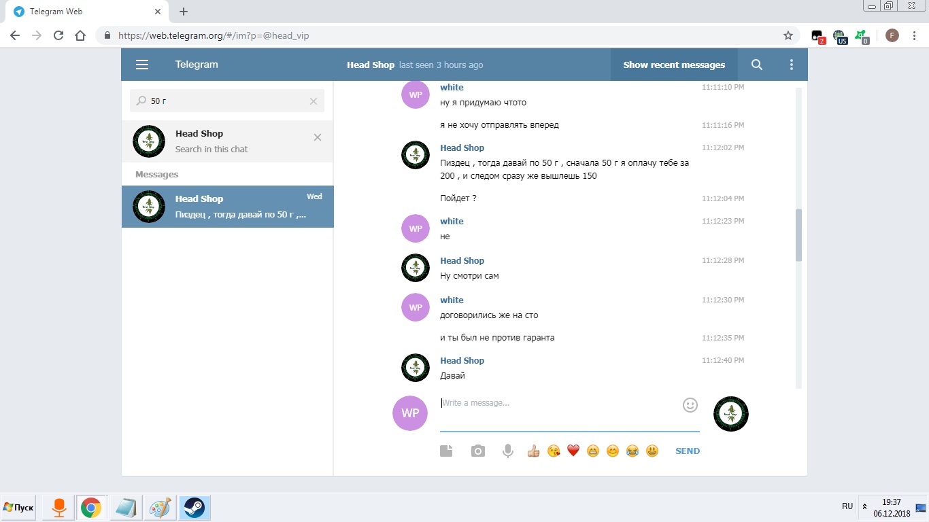Click Head Shop name above 'Давай' message

pos(462,360)
